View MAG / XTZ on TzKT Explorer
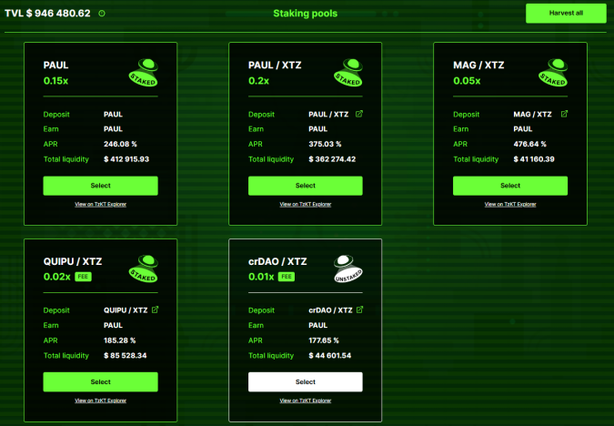 [x=510, y=204]
